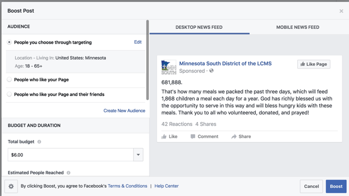Viewport: 349px width, 196px height.
Task: Click the Budget and Duration heading
Action: click(34, 125)
